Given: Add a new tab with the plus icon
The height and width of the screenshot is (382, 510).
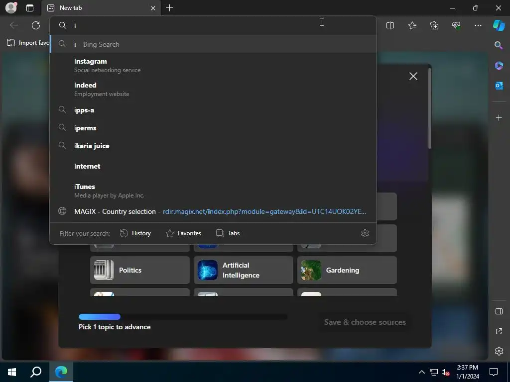Looking at the screenshot, I should (169, 8).
